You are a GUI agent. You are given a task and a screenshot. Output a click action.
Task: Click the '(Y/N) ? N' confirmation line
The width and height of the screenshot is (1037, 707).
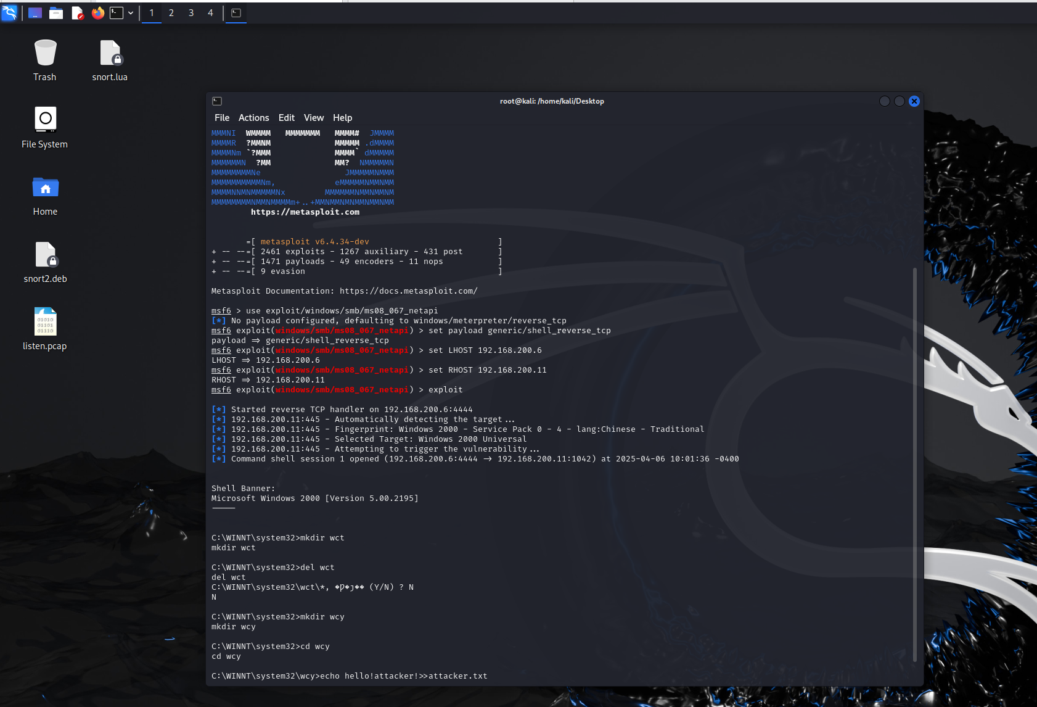pyautogui.click(x=313, y=587)
